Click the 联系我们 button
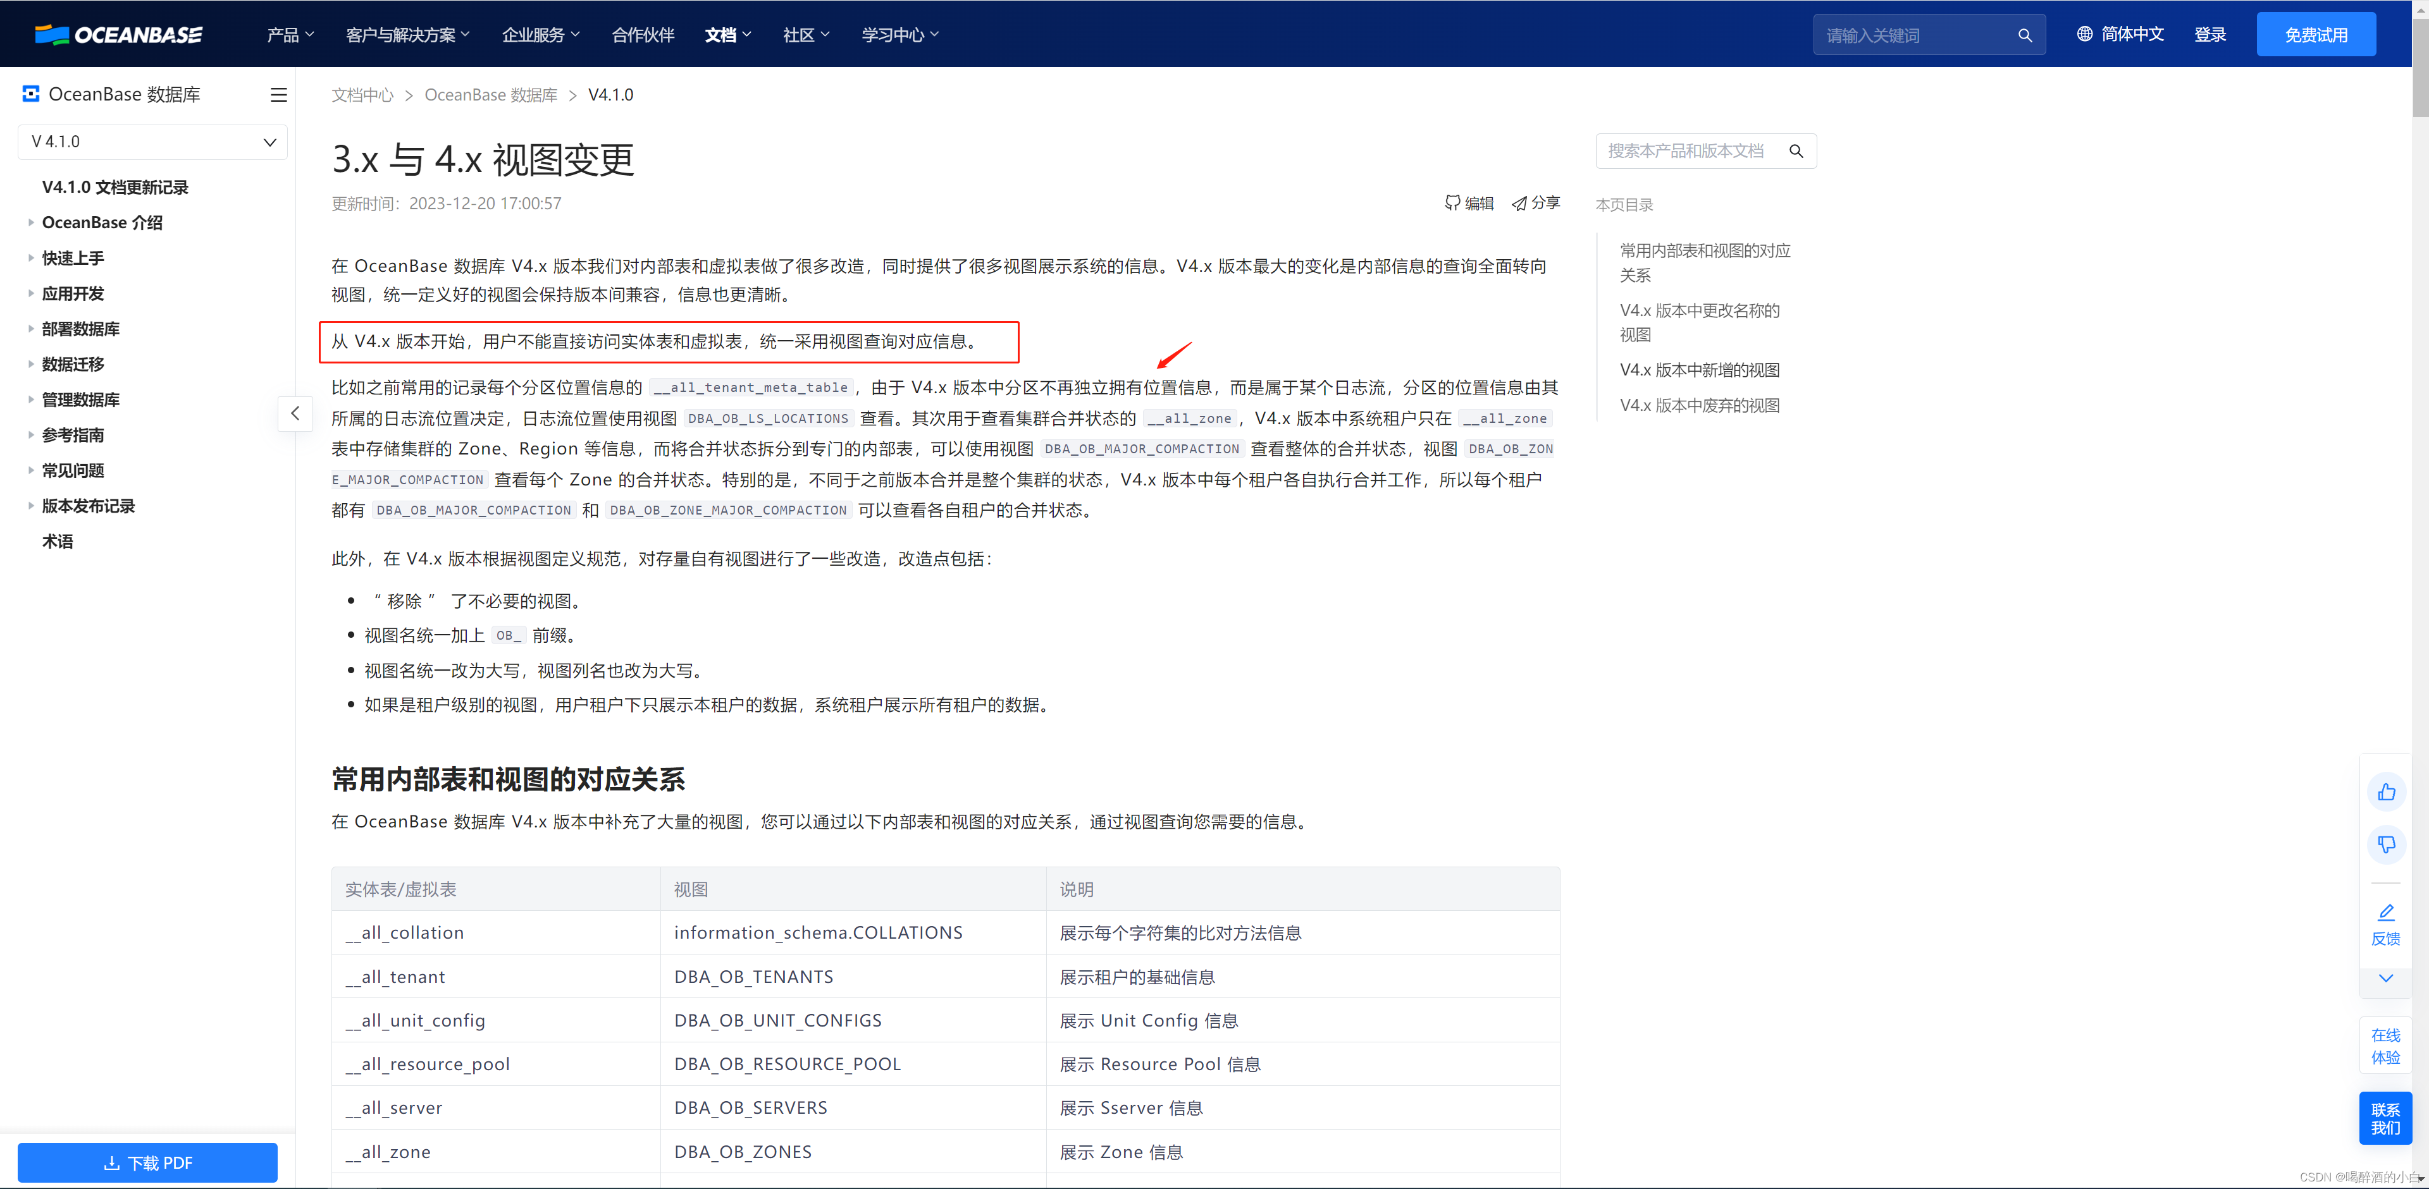The width and height of the screenshot is (2429, 1189). point(2385,1118)
